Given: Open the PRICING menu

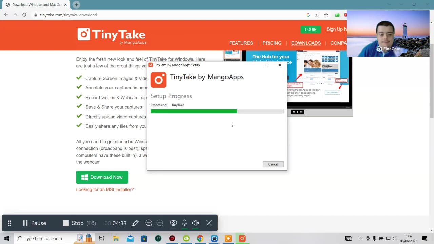Looking at the screenshot, I should pyautogui.click(x=272, y=43).
